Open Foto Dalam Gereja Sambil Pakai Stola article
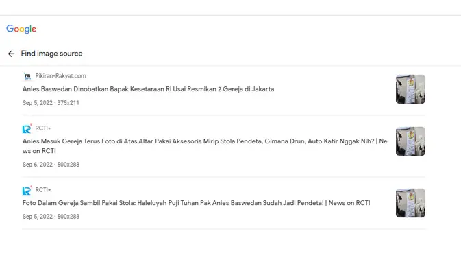 coord(196,203)
